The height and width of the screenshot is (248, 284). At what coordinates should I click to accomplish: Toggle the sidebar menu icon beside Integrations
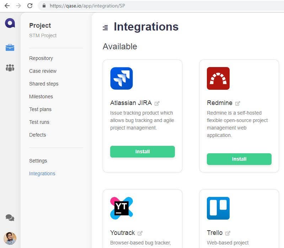105,28
